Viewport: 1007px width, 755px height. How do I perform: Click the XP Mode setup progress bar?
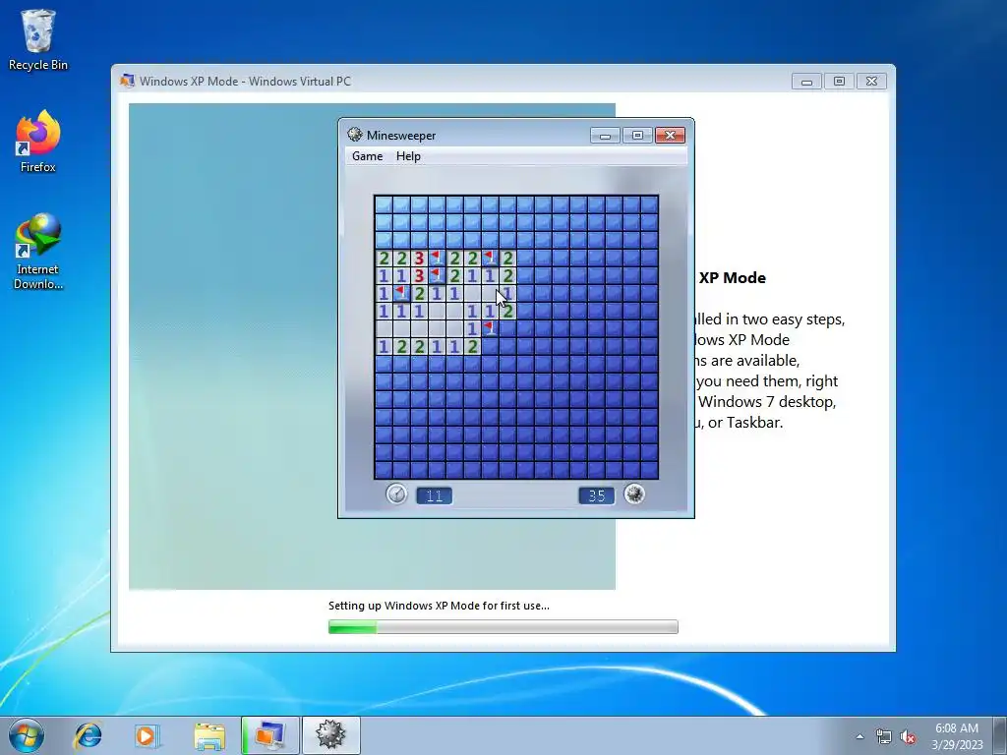click(x=503, y=626)
